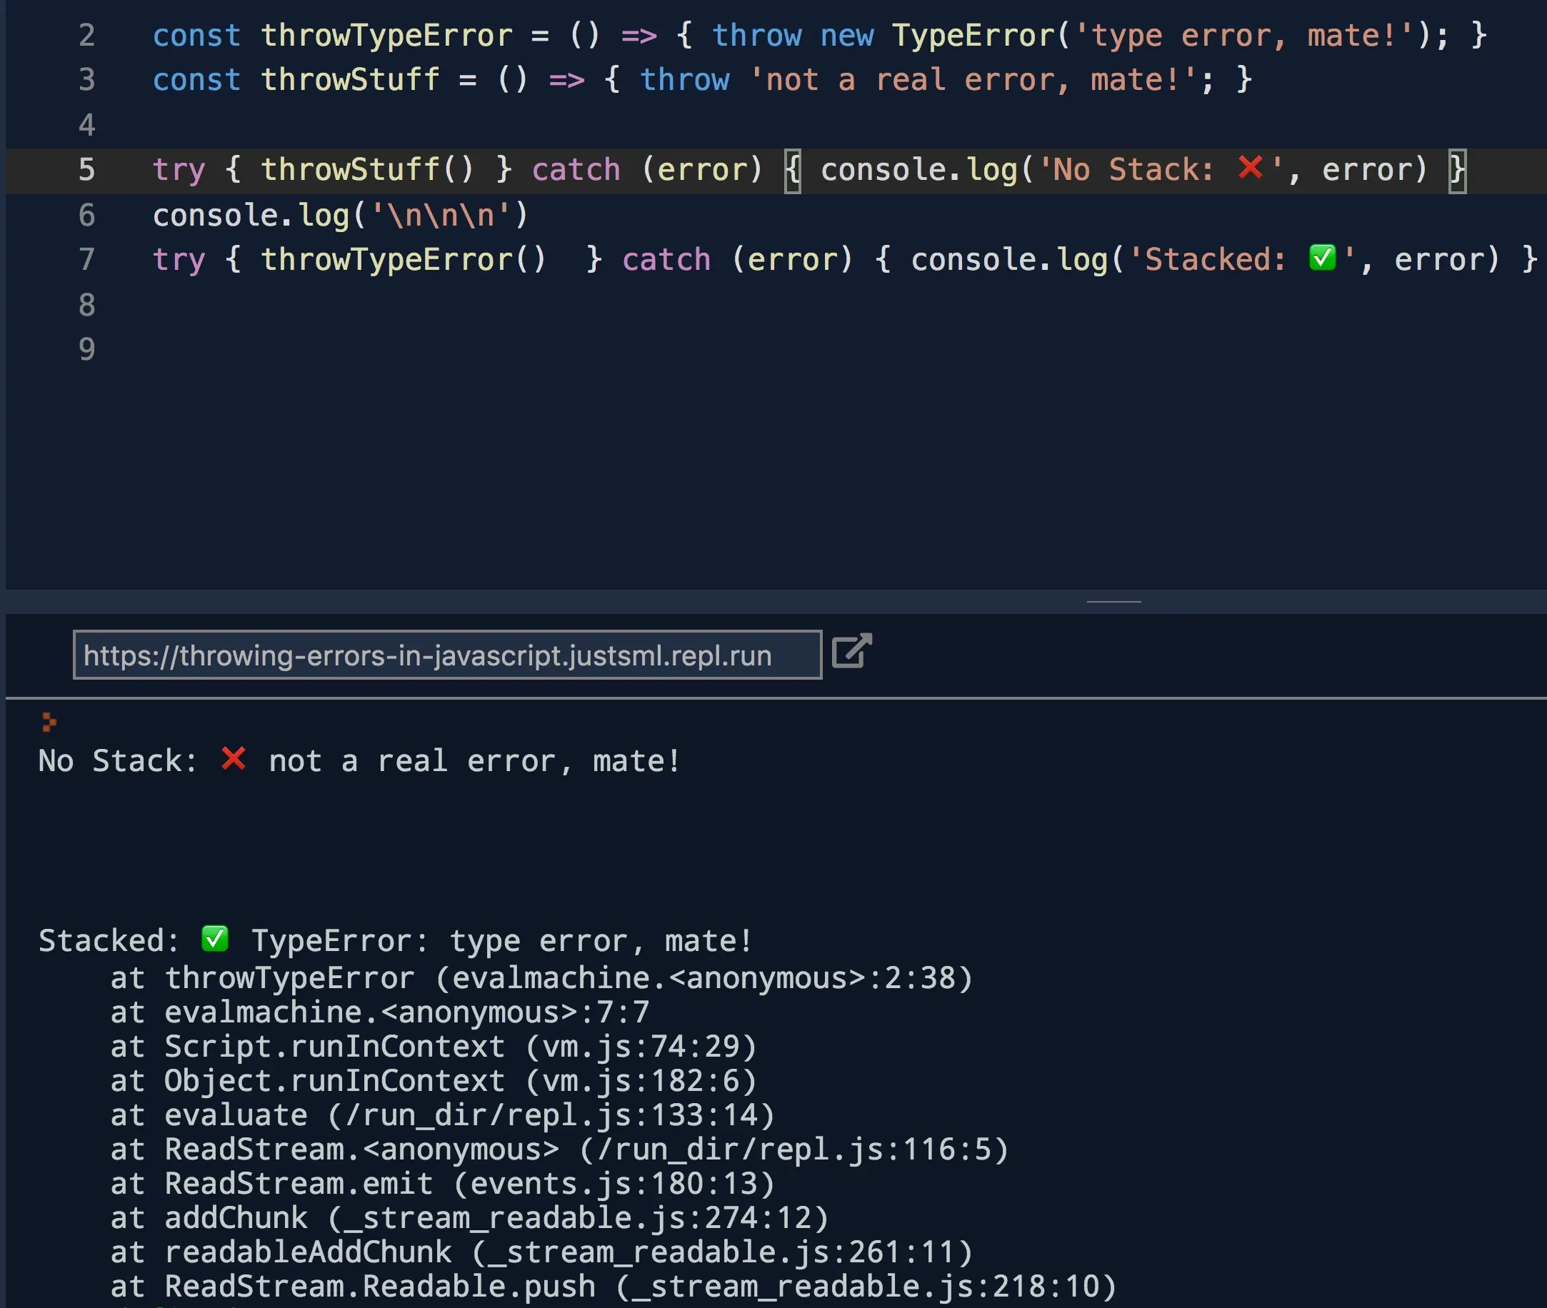Click the 'throwStuff' identifier on line 3

click(350, 80)
